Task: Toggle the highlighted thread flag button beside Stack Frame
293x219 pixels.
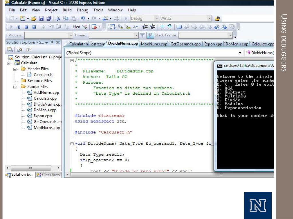Action: (x=150, y=35)
